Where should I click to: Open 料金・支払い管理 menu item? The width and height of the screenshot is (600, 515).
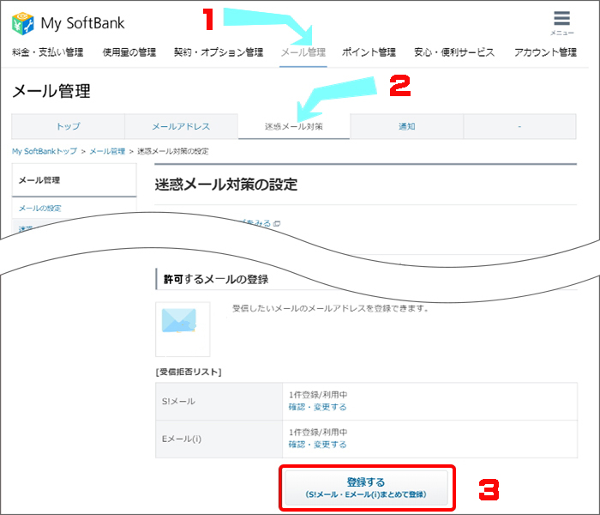(48, 52)
